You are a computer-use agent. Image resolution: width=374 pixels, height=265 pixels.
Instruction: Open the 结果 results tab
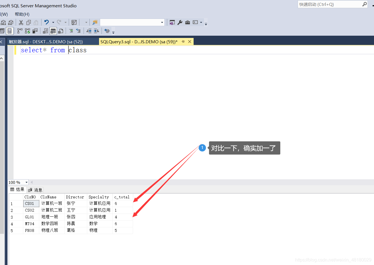tap(17, 190)
